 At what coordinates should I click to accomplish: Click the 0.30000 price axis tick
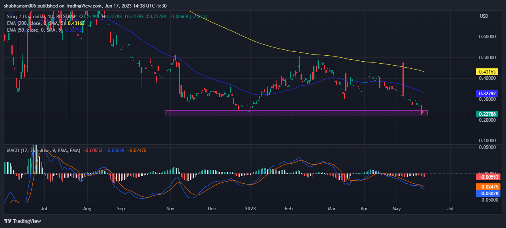(x=487, y=99)
